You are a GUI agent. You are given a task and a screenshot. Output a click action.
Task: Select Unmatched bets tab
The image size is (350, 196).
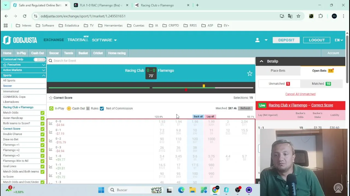pos(279,84)
